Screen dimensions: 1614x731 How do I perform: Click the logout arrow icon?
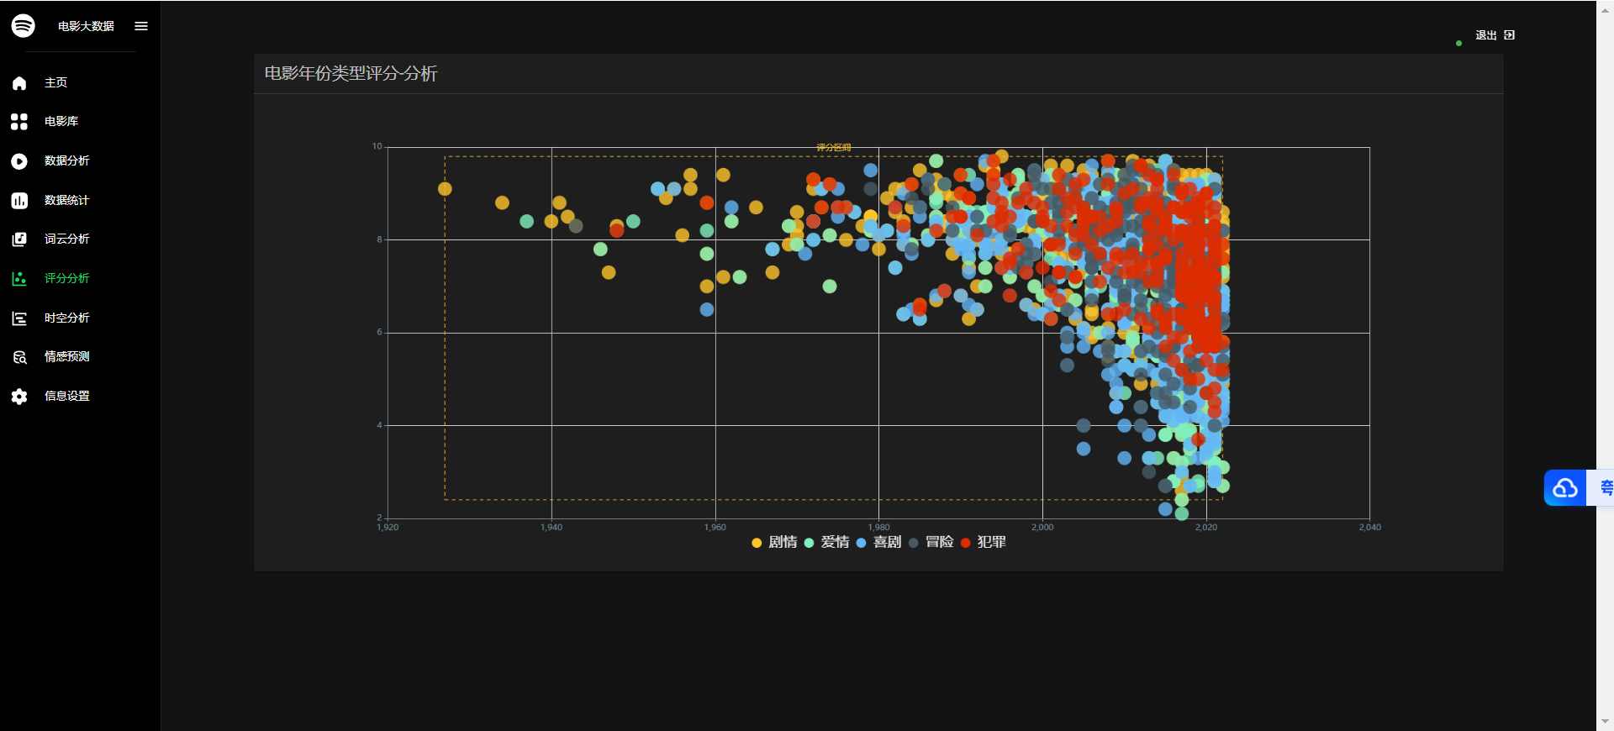click(x=1510, y=35)
